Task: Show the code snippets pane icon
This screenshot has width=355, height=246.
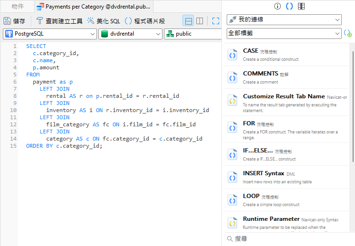Action: 289,6
